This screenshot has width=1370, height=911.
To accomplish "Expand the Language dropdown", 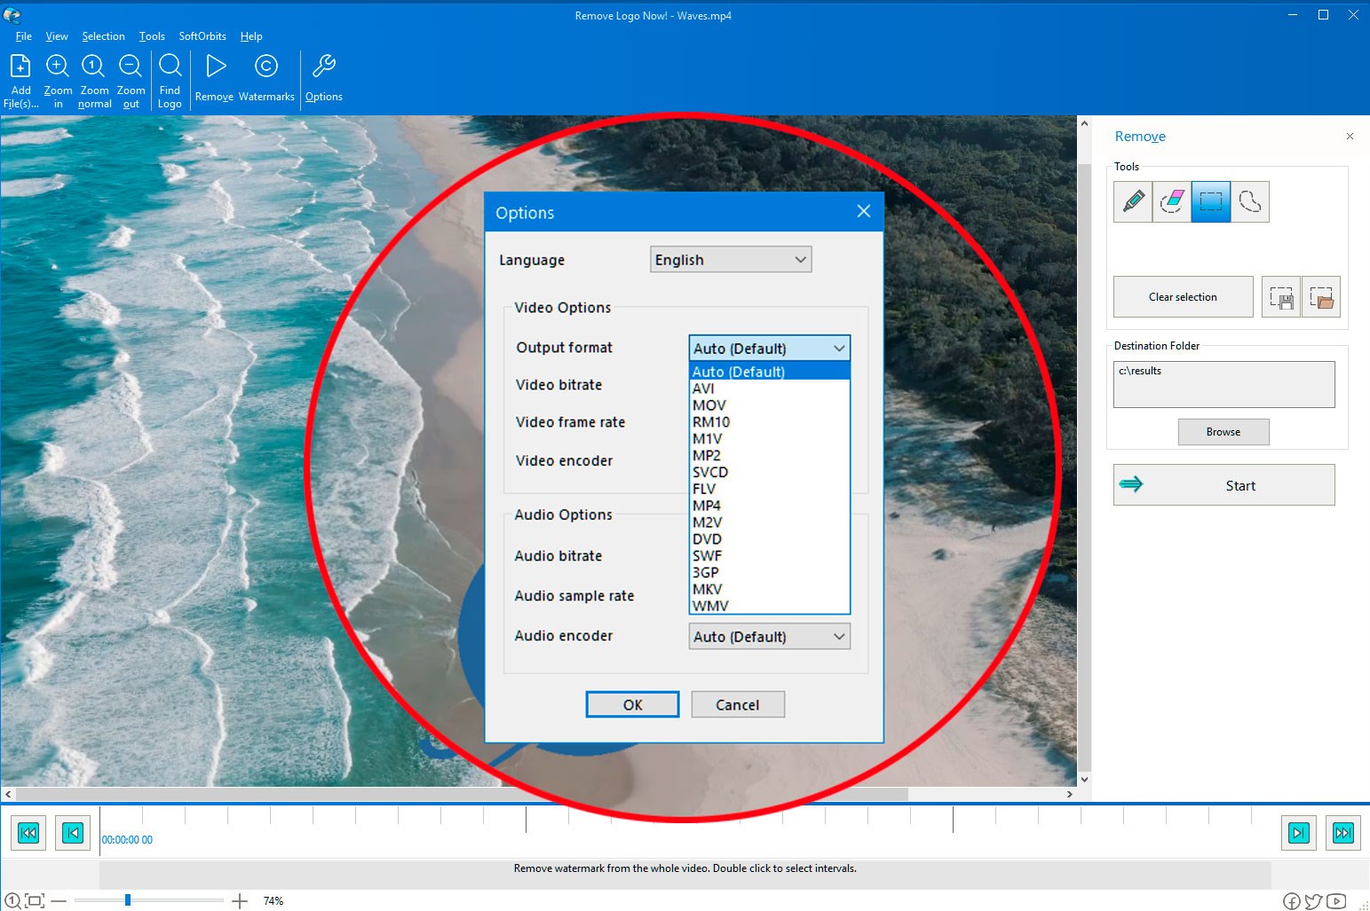I will (x=731, y=260).
